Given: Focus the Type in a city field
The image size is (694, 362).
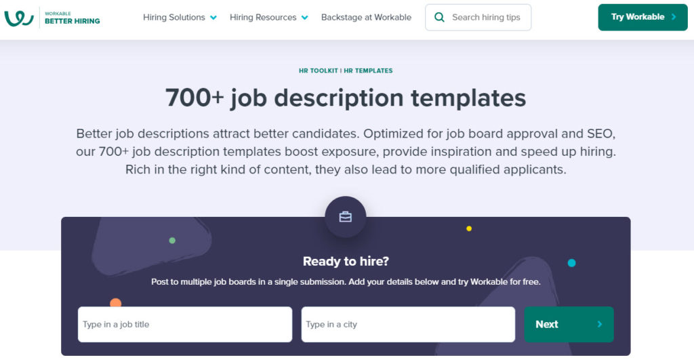Looking at the screenshot, I should [x=408, y=325].
